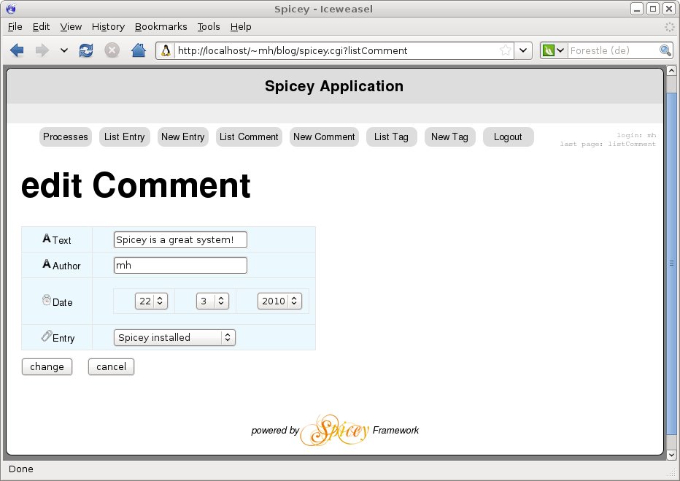Open the recent pages history dropdown arrow
This screenshot has height=481, width=680.
tap(64, 50)
